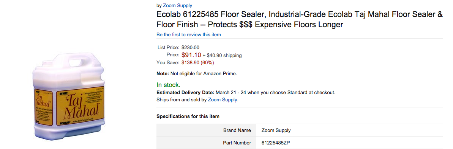Click the red $91.10 price
Screen dimensions: 453x149
[x=191, y=55]
